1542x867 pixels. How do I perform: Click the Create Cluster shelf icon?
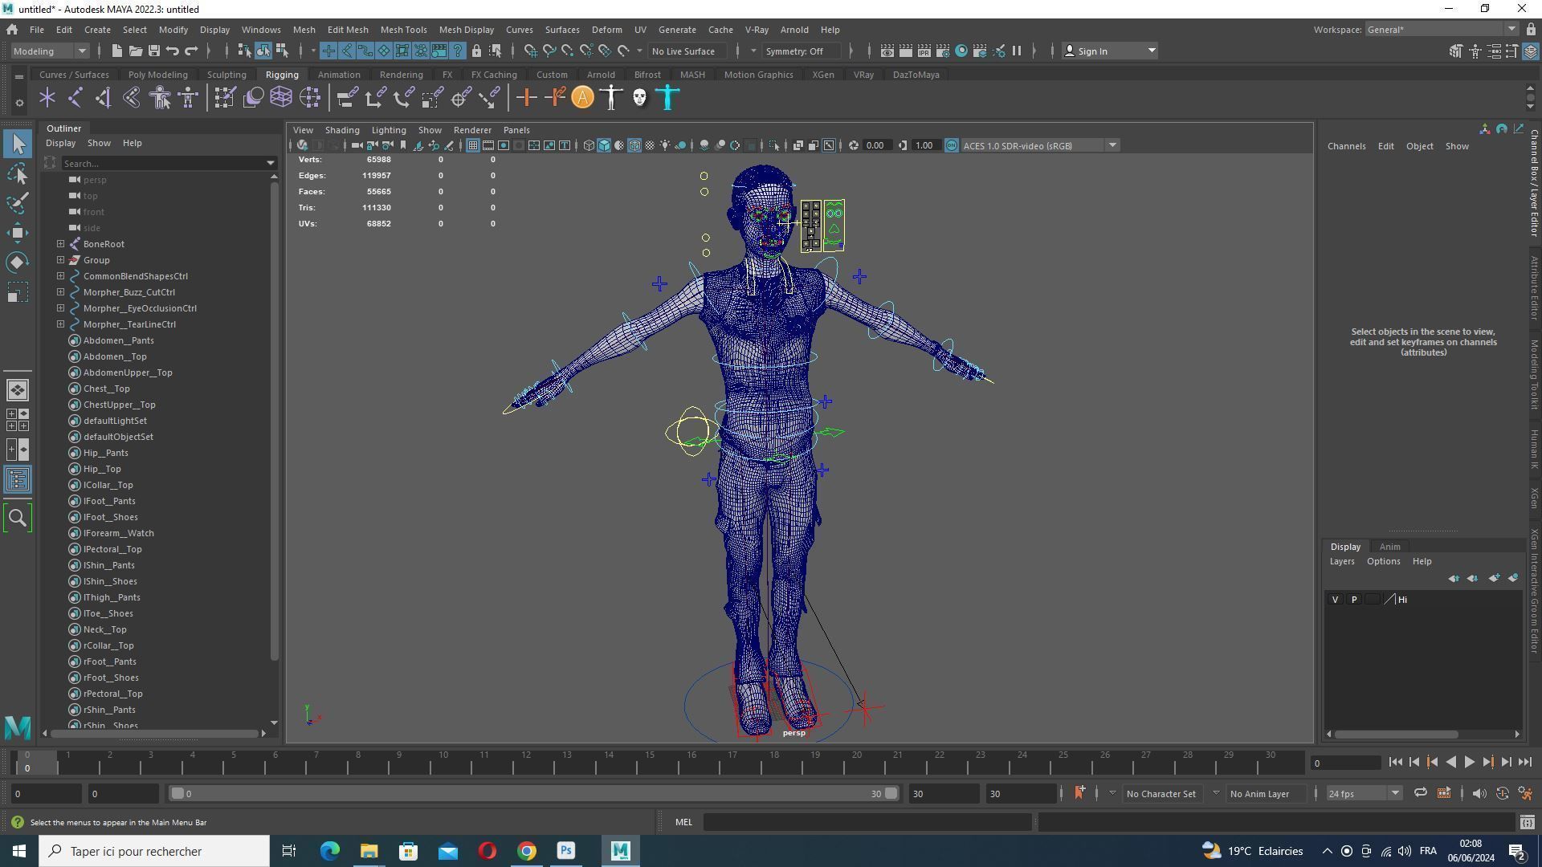[310, 98]
